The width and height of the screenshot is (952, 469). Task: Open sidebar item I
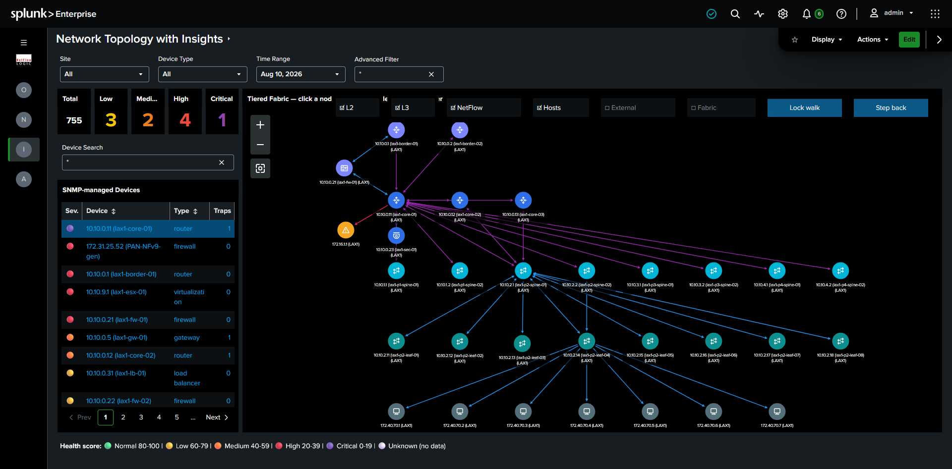click(24, 150)
